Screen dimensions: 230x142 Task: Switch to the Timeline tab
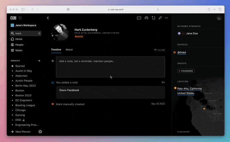(x=56, y=50)
